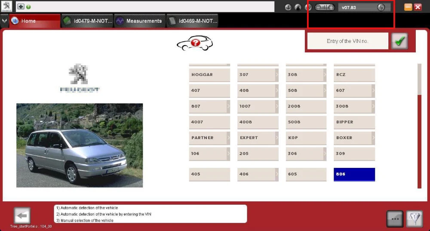Viewport: 430px width, 231px height.
Task: Select the 309 model button
Action: tap(354, 154)
